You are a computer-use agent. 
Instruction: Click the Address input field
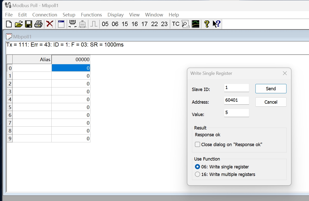tap(236, 100)
